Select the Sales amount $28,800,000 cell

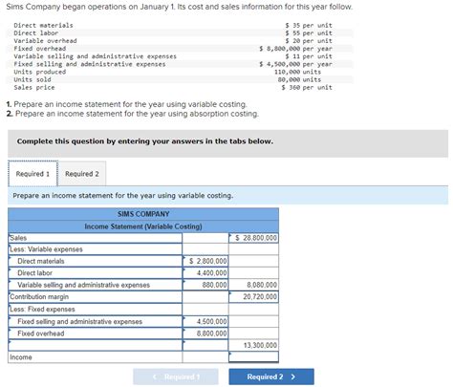[x=253, y=238]
